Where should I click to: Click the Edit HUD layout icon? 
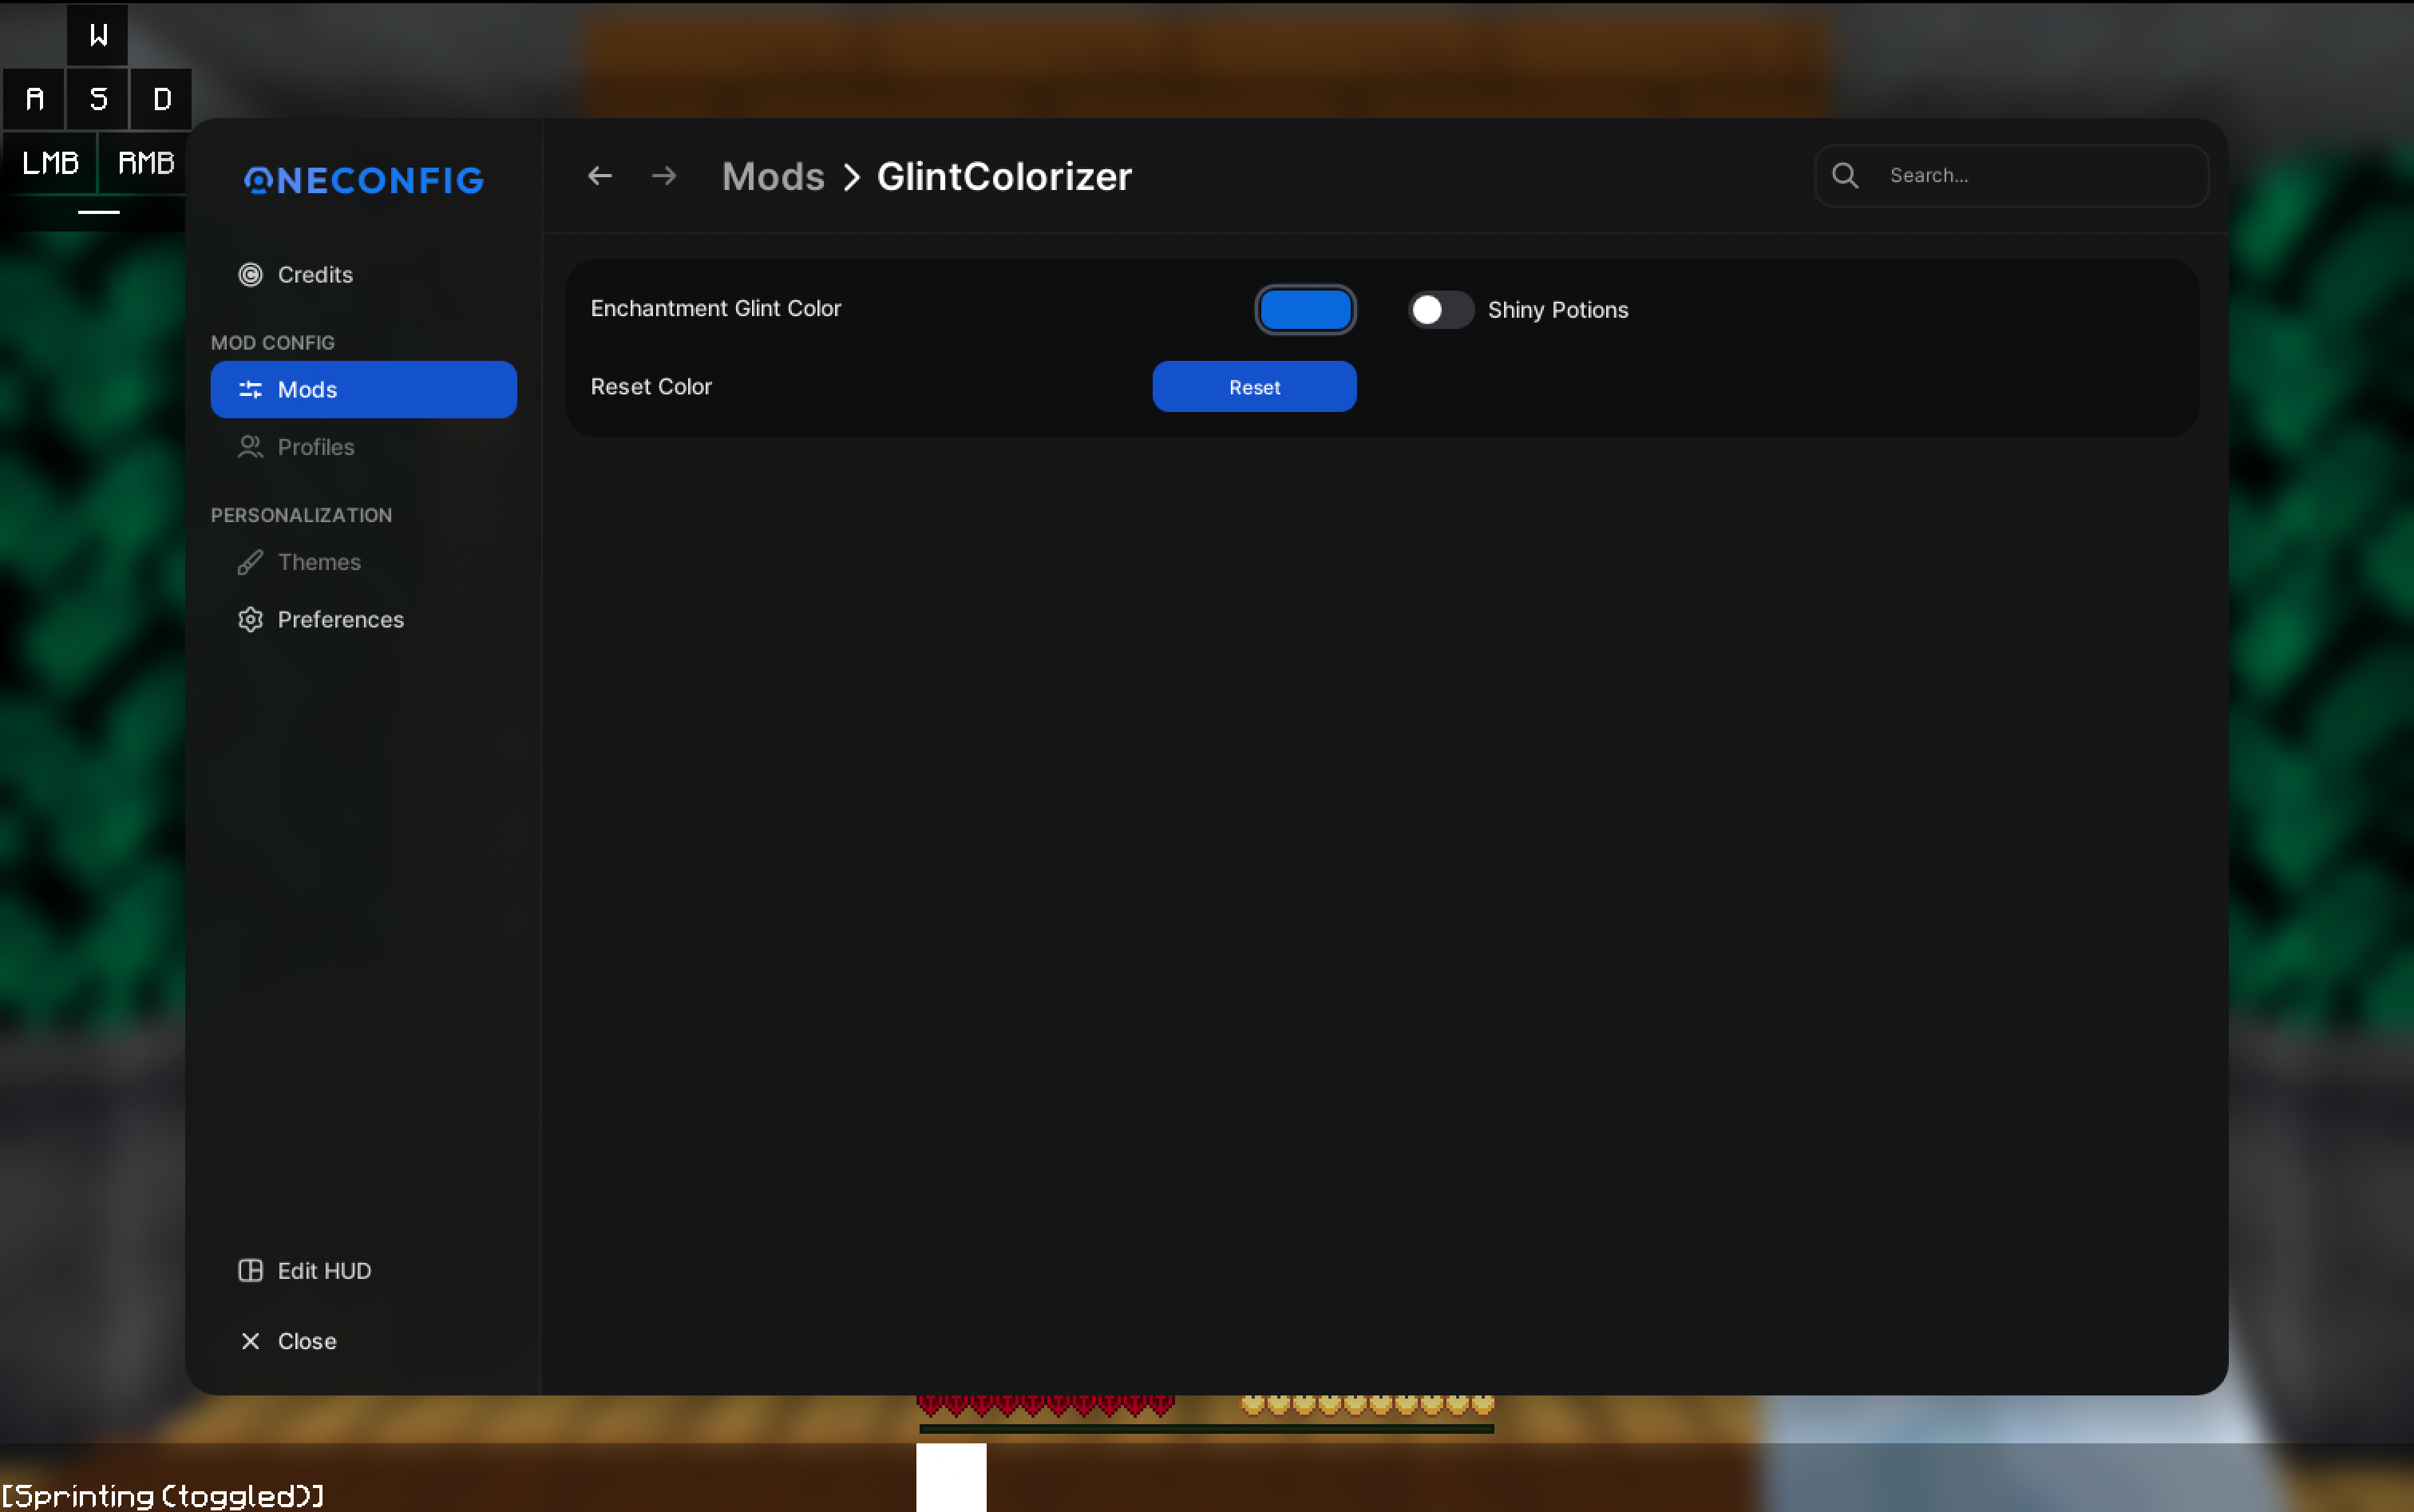point(250,1270)
